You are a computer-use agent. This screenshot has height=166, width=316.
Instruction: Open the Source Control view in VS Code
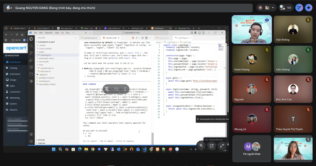pyautogui.click(x=31, y=53)
